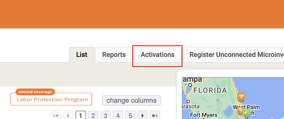Open page 5 of the list
Image resolution: width=284 pixels, height=119 pixels.
[x=130, y=115]
